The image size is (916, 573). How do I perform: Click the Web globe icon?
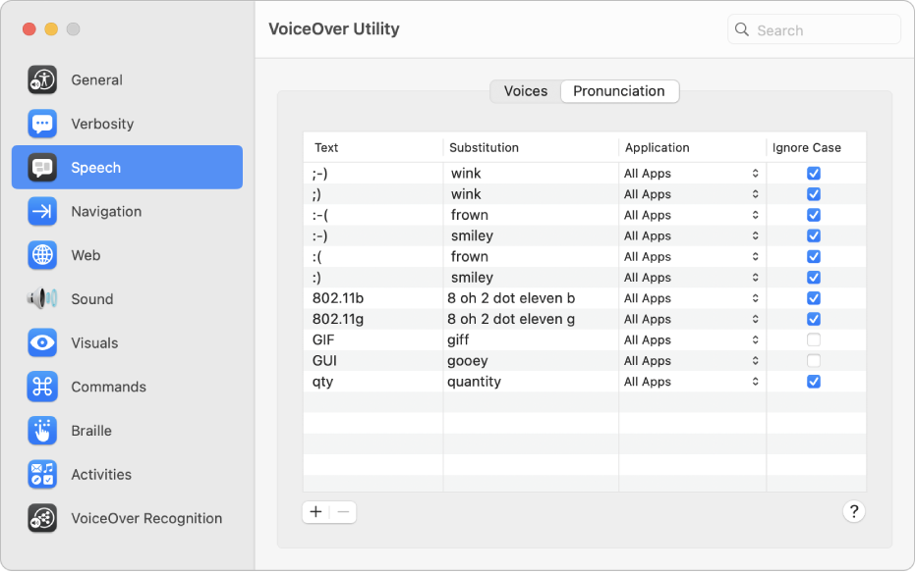pos(42,256)
